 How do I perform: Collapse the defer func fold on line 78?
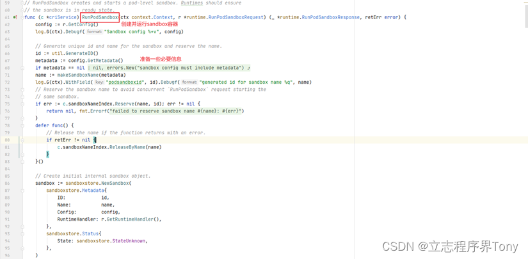pos(22,125)
